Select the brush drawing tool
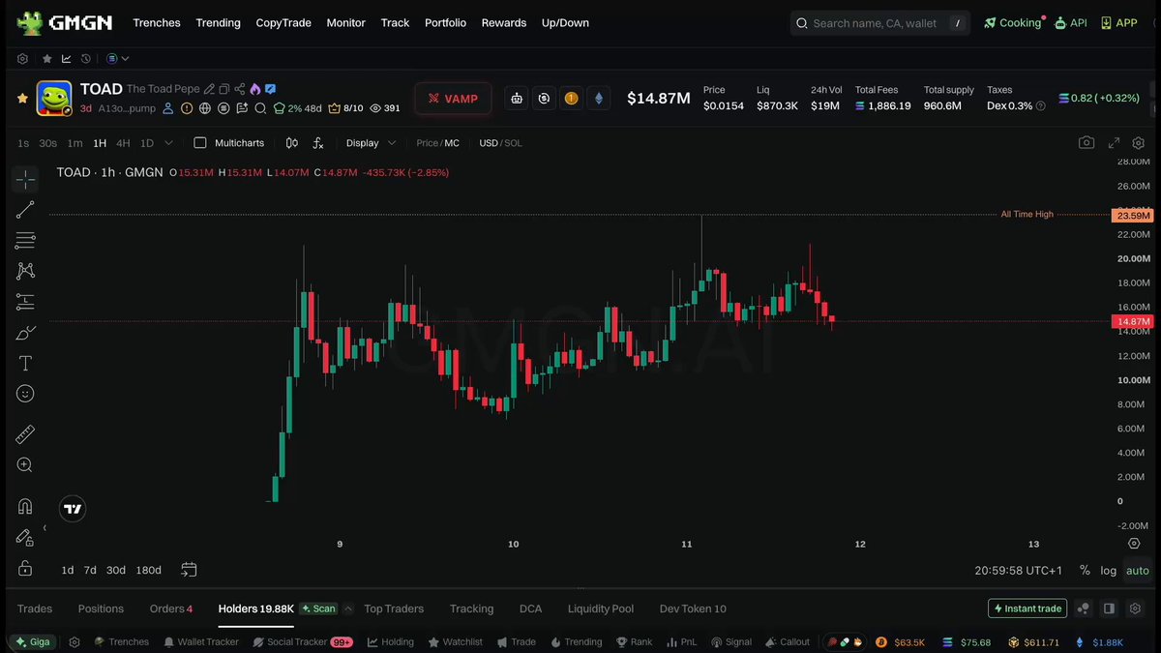The image size is (1161, 653). (25, 333)
